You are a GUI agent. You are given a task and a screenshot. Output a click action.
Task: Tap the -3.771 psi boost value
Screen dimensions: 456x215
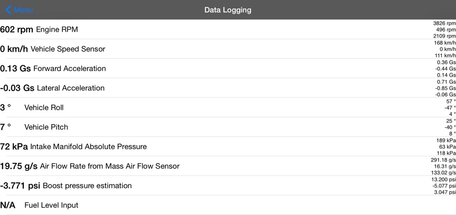[20, 185]
